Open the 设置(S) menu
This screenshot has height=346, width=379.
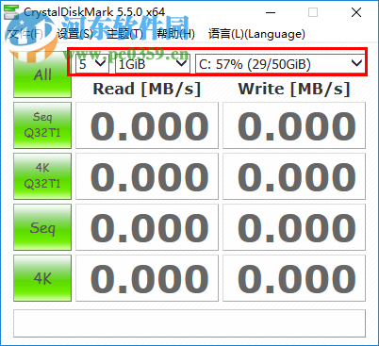coord(74,34)
